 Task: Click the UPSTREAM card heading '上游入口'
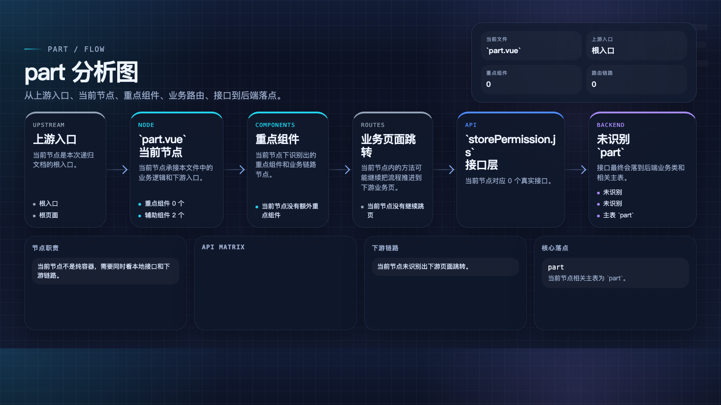click(55, 139)
